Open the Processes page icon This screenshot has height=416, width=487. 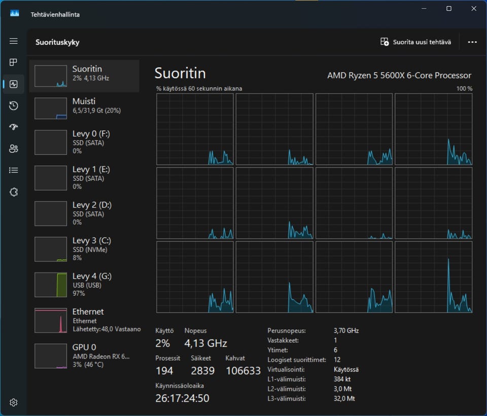click(x=14, y=62)
